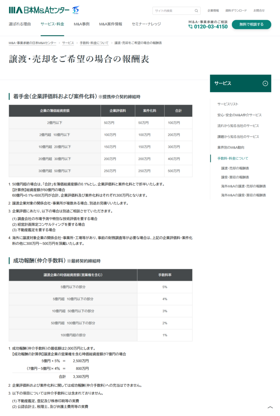Click the phone icon beside 0120-03-4150
This screenshot has height=416, width=280.
point(191,27)
